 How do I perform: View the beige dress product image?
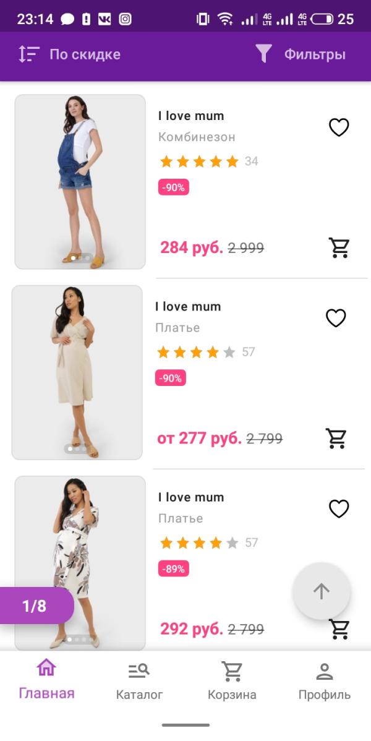tap(77, 372)
